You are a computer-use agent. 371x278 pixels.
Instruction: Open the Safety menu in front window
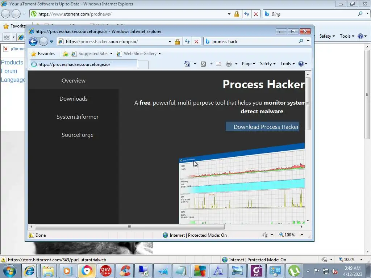tap(268, 64)
